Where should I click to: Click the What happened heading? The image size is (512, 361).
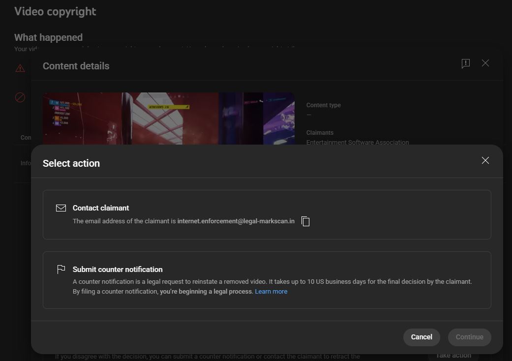pyautogui.click(x=48, y=37)
